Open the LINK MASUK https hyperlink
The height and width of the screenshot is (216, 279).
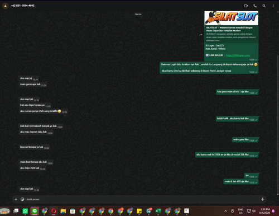(x=238, y=55)
